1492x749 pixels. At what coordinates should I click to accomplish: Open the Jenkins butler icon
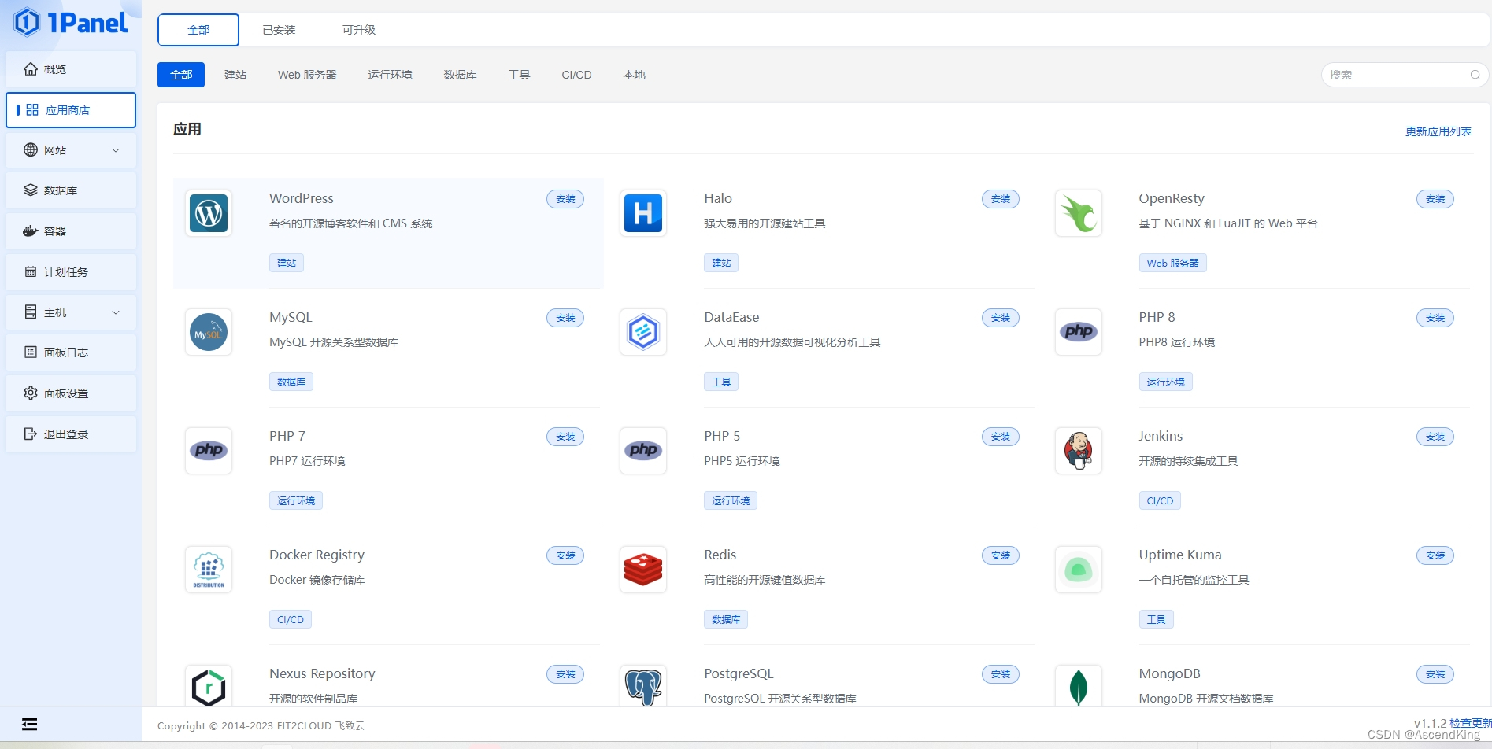1079,451
